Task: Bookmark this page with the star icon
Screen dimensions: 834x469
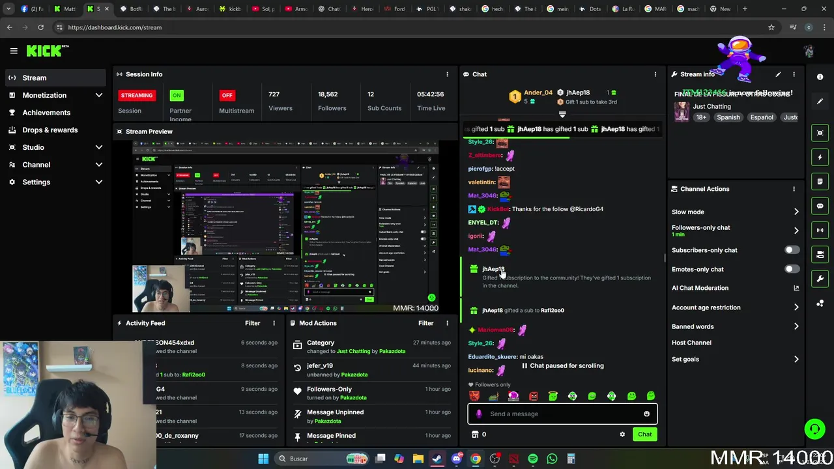Action: coord(771,27)
